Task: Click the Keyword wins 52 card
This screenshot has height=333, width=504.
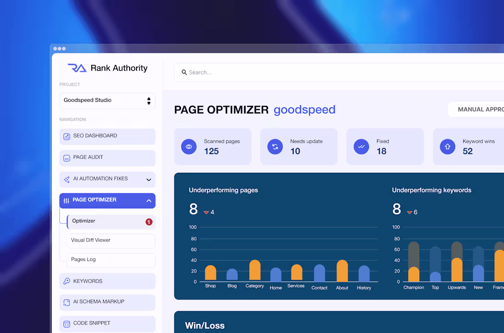Action: point(468,147)
